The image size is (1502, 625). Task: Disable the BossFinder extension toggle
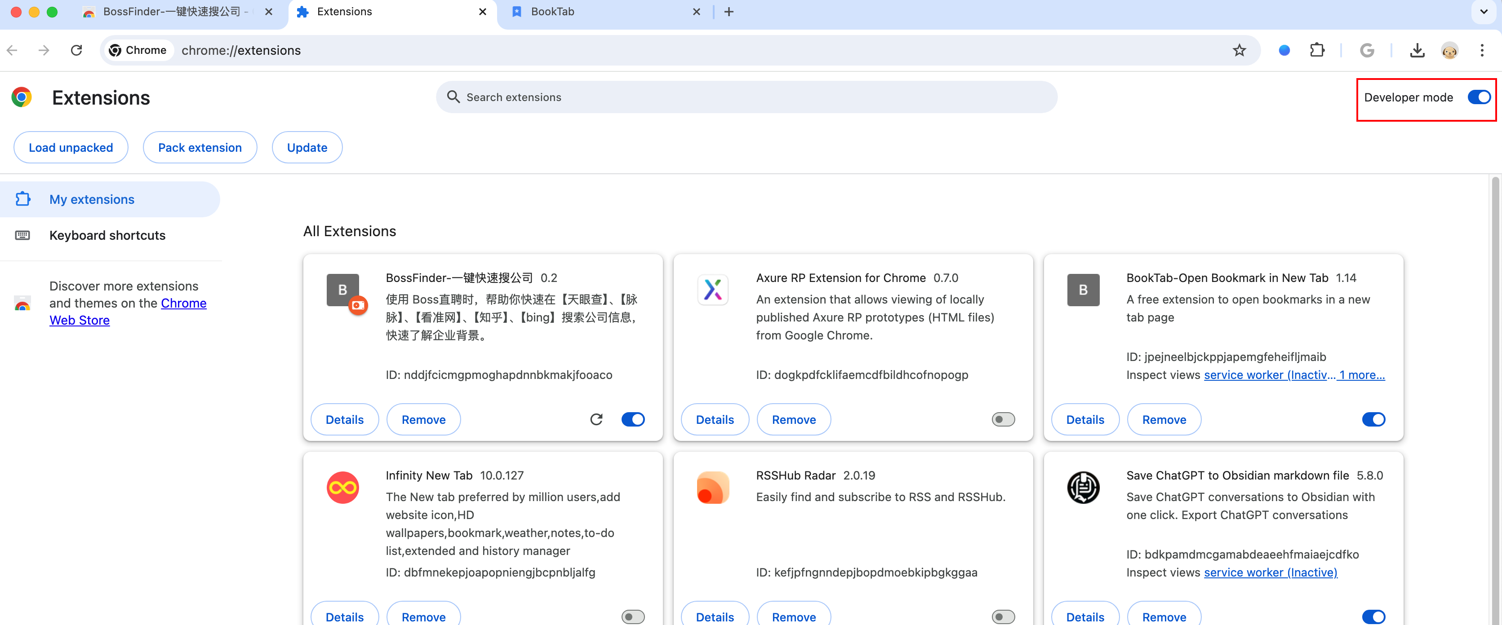(x=633, y=419)
